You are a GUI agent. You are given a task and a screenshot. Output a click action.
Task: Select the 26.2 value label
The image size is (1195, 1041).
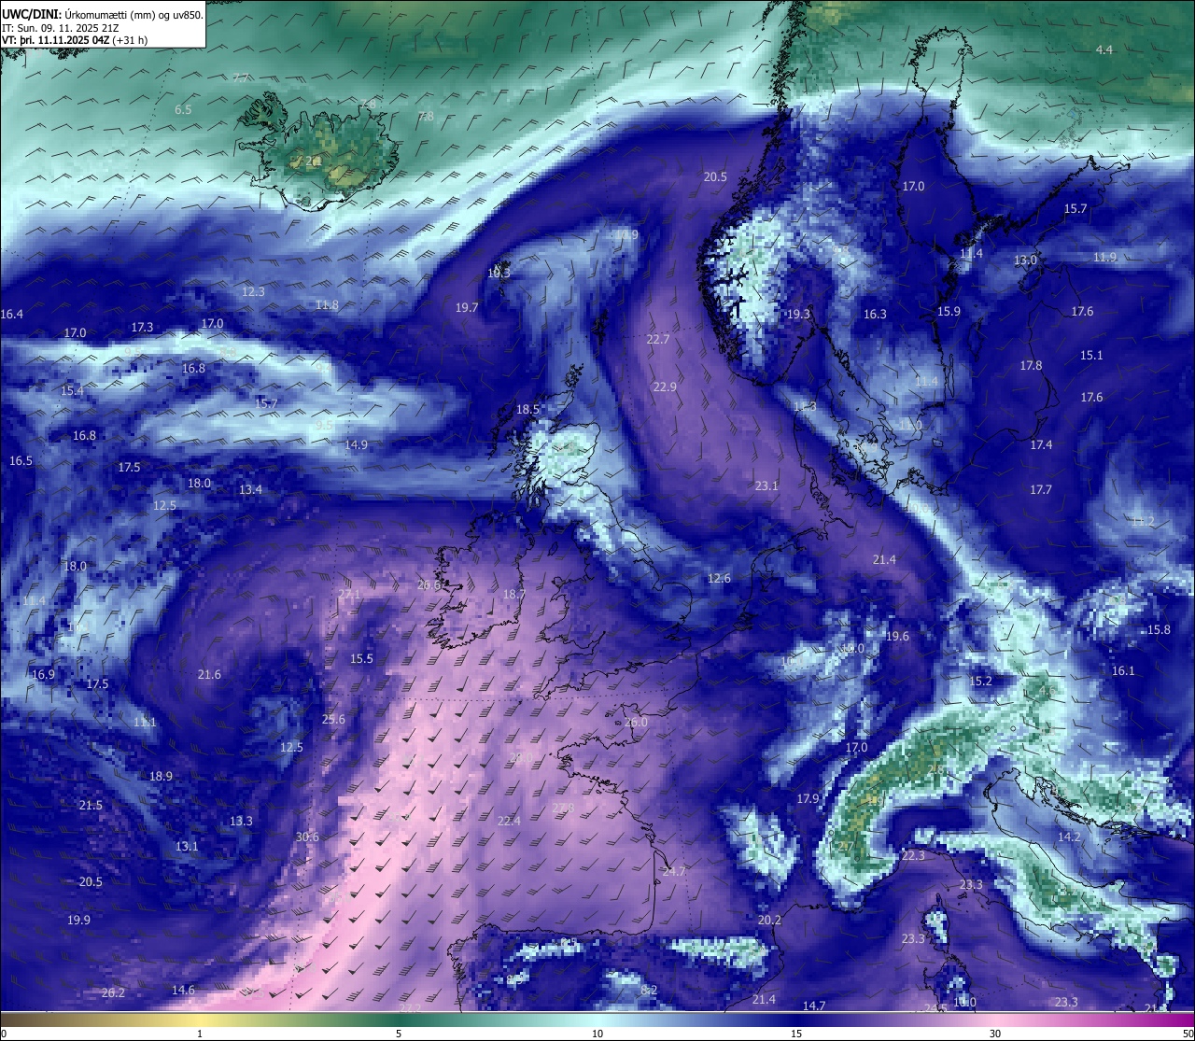coord(113,993)
